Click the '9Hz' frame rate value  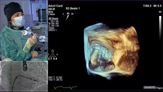[51, 12]
